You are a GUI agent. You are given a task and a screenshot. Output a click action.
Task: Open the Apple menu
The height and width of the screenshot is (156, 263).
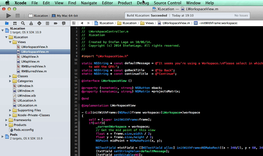point(8,3)
